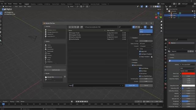Image resolution: width=196 pixels, height=110 pixels.
Task: Open Forward axis dropdown
Action: point(146,46)
